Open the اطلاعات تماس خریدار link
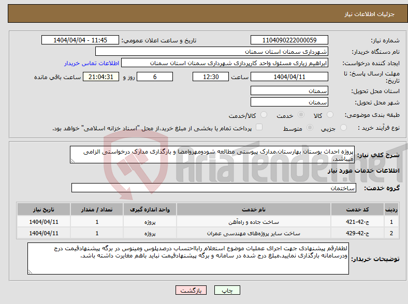Image resolution: width=408 pixels, height=304 pixels. (x=92, y=63)
